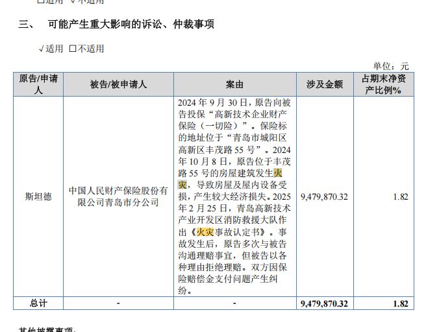This screenshot has height=332, width=426.
Task: Click the unit label 单位：元
Action: (391, 66)
